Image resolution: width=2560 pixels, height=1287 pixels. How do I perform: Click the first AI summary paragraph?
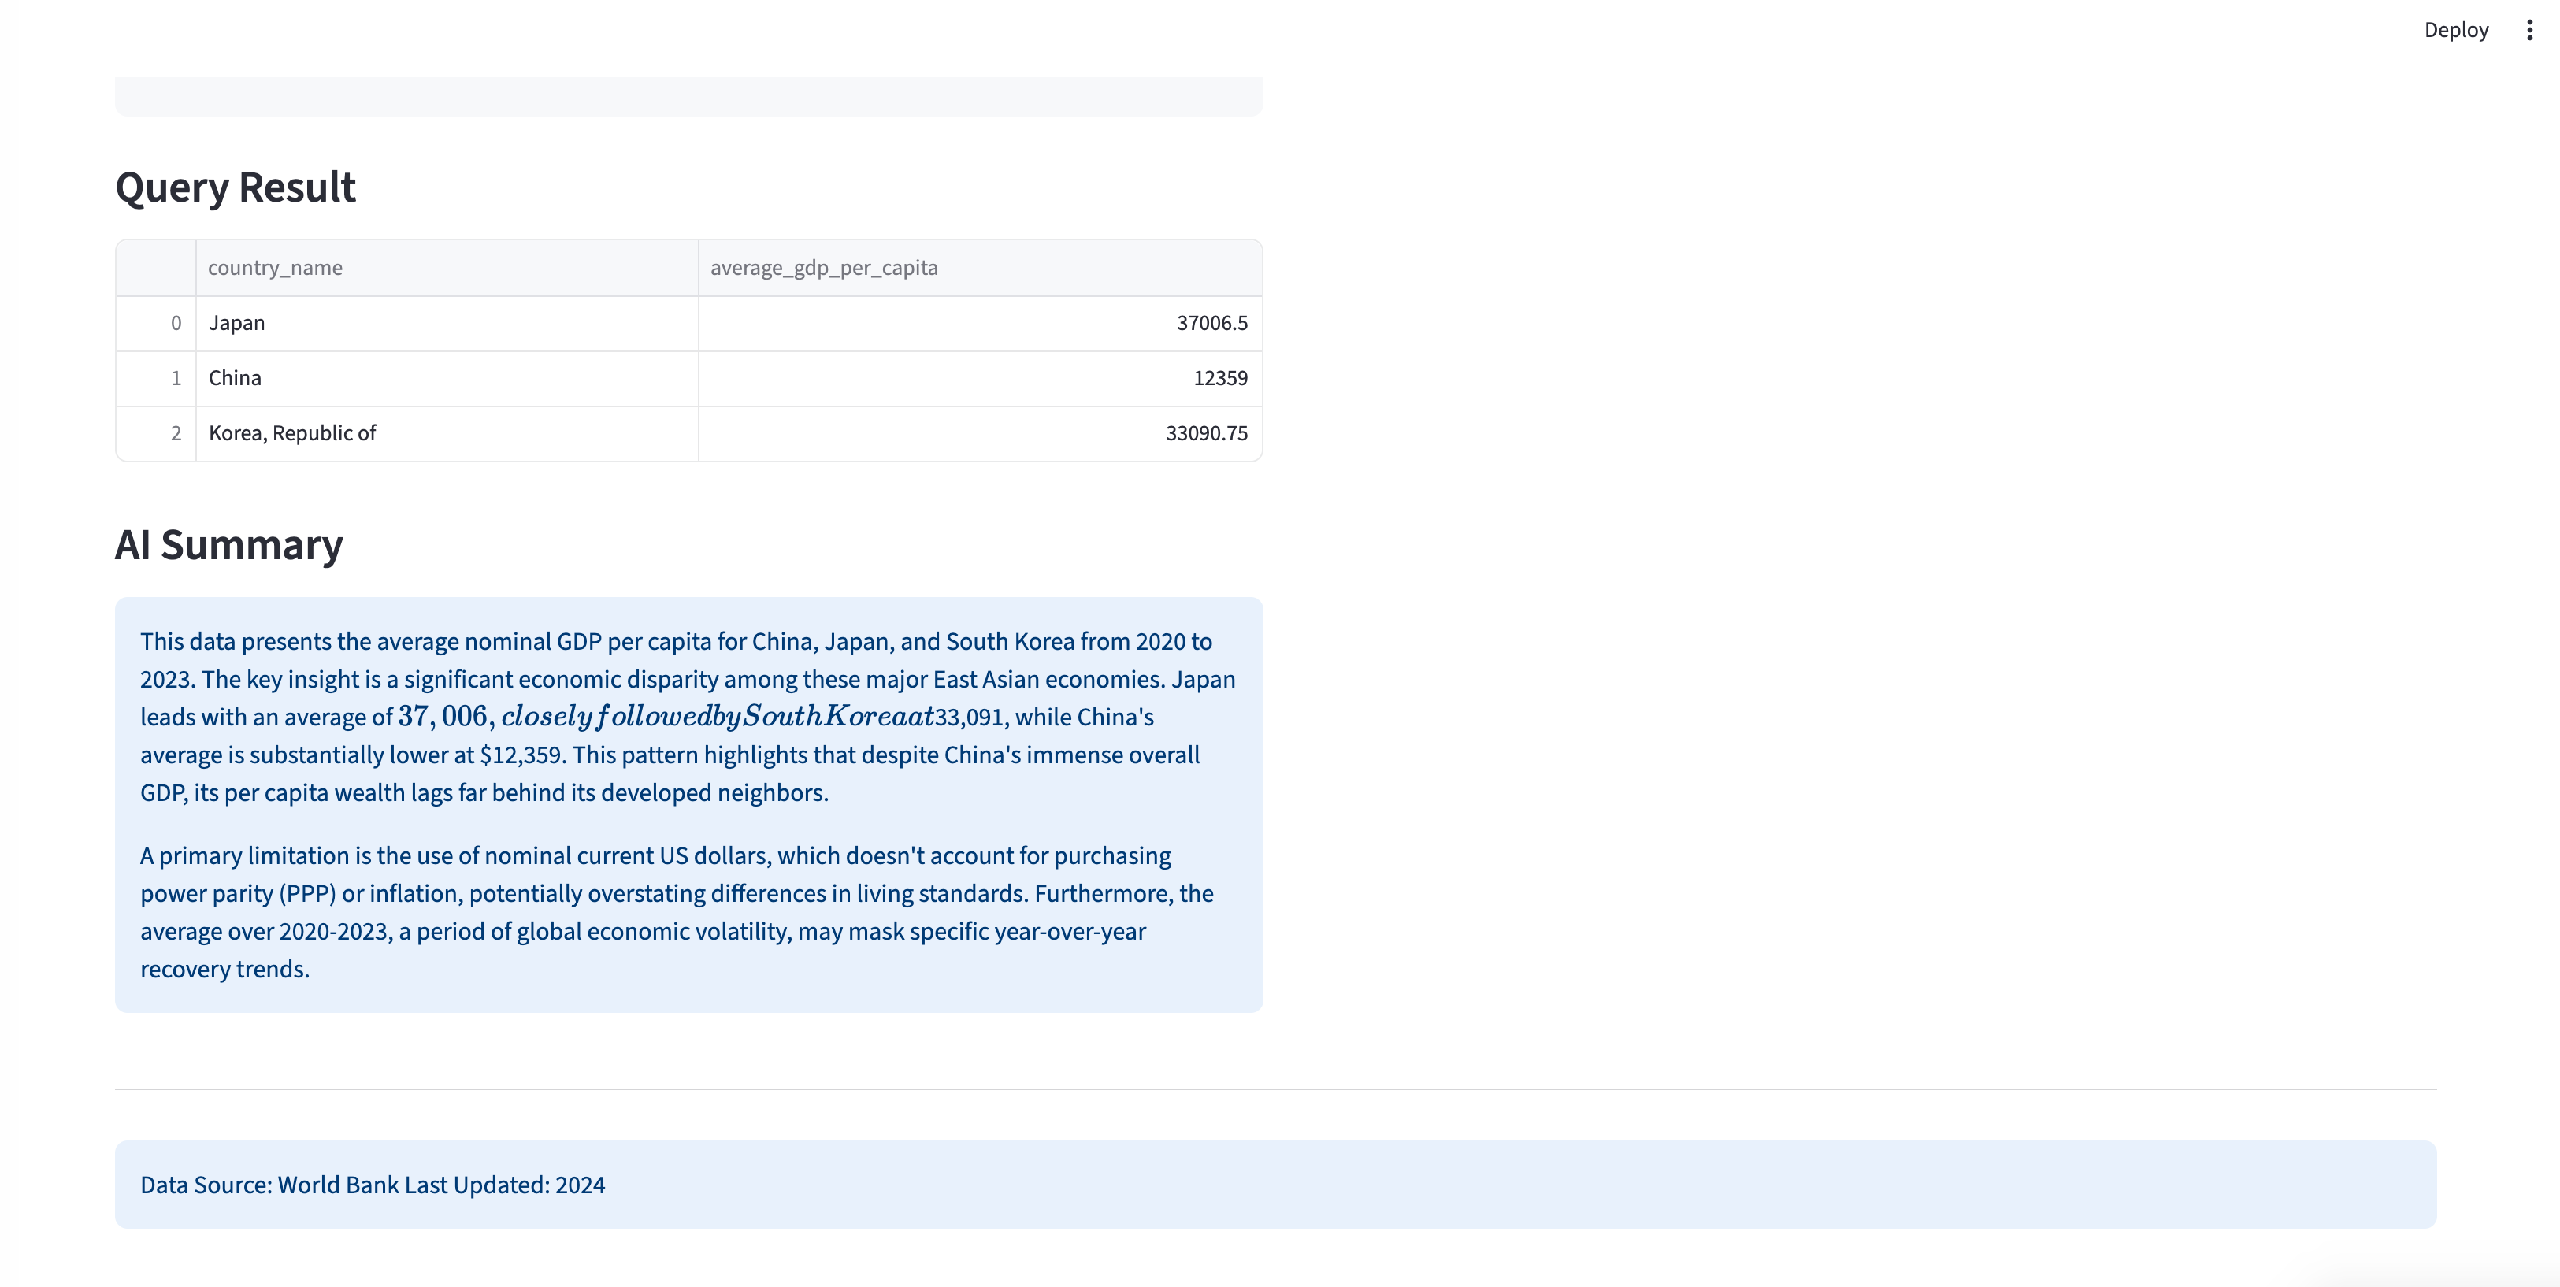686,717
